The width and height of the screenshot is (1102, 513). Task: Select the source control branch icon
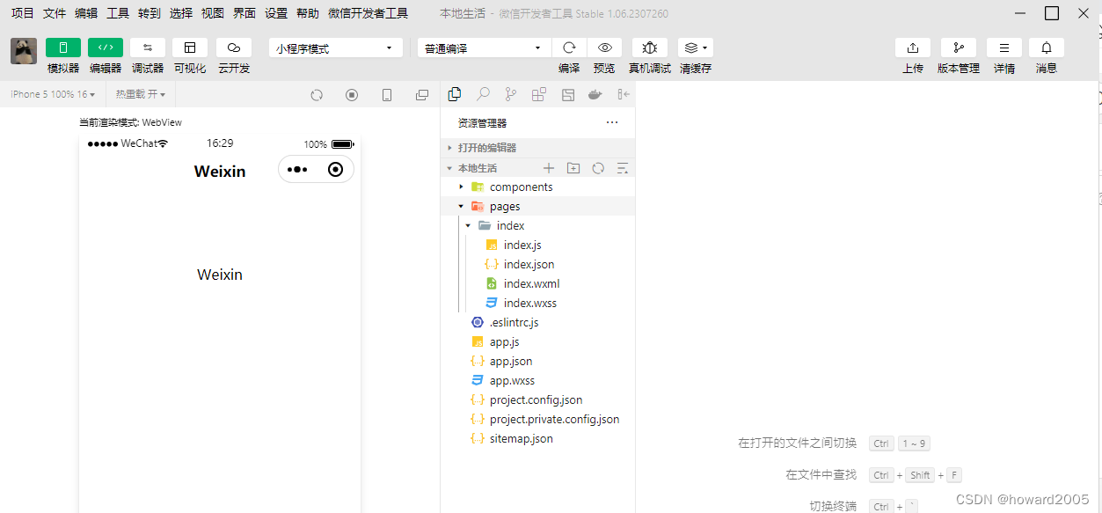pos(511,94)
